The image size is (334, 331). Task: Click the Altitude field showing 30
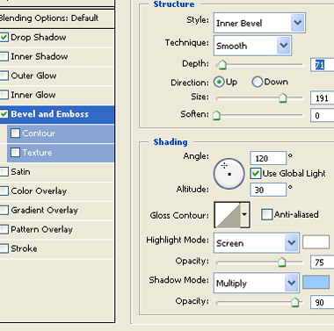(268, 190)
